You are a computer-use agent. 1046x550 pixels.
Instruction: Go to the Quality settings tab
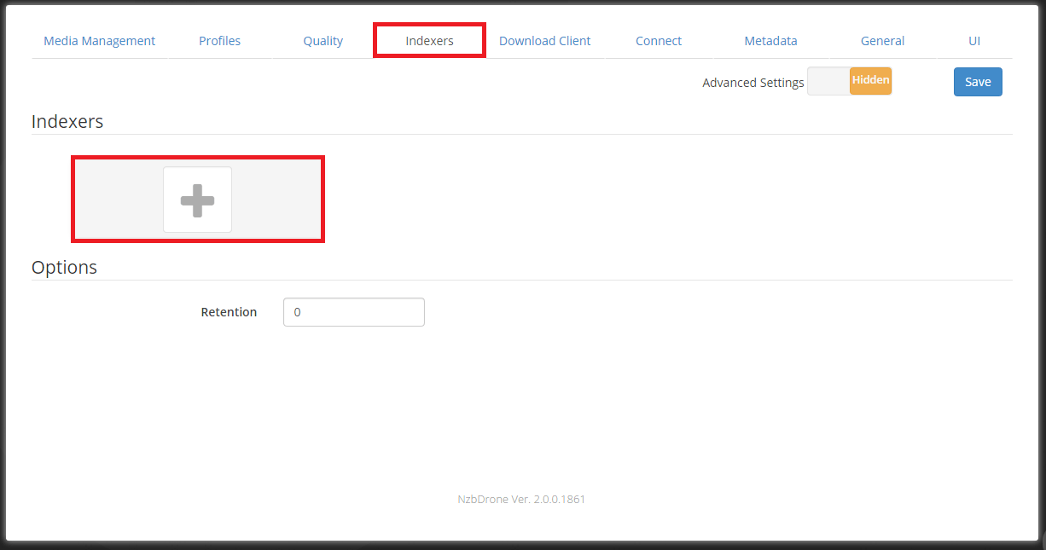323,41
